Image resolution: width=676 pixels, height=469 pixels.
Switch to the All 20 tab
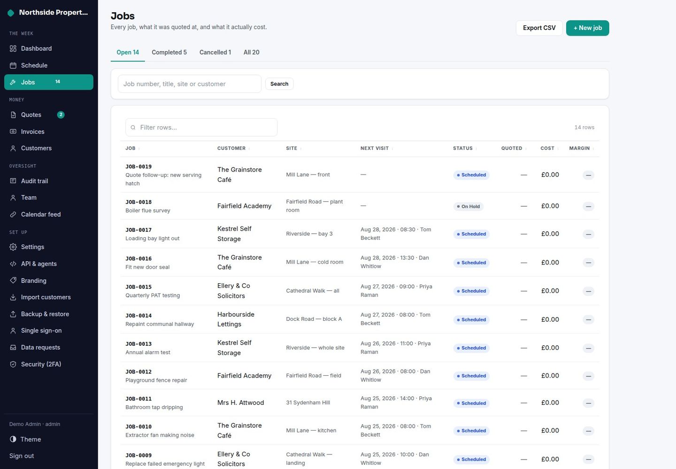point(252,53)
